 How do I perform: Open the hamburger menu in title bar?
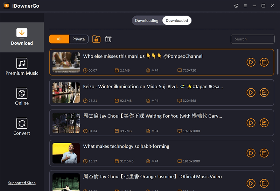tap(245, 6)
